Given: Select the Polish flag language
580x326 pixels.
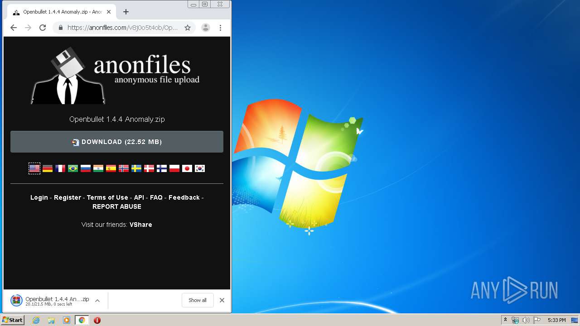Looking at the screenshot, I should pyautogui.click(x=174, y=168).
